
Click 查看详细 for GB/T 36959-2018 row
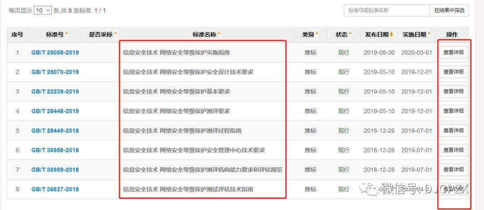click(x=454, y=170)
